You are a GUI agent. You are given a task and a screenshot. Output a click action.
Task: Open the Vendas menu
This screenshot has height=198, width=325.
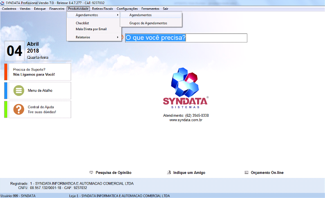25,9
